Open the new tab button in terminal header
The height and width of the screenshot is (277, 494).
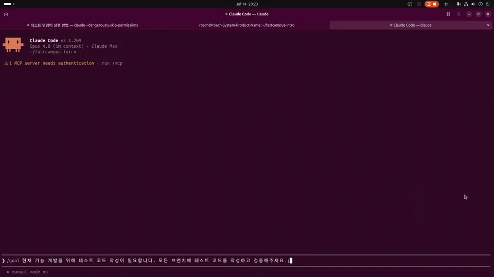point(6,14)
